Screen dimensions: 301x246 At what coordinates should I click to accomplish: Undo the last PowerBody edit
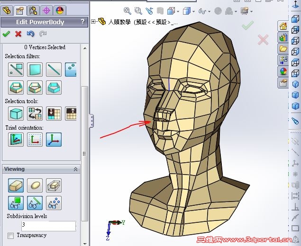click(30, 34)
